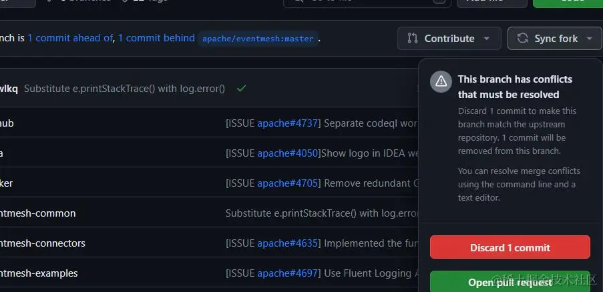The image size is (603, 292).
Task: Open the latest commit message "Substitute e.printStackTrace() with log.error()"
Action: pos(124,89)
